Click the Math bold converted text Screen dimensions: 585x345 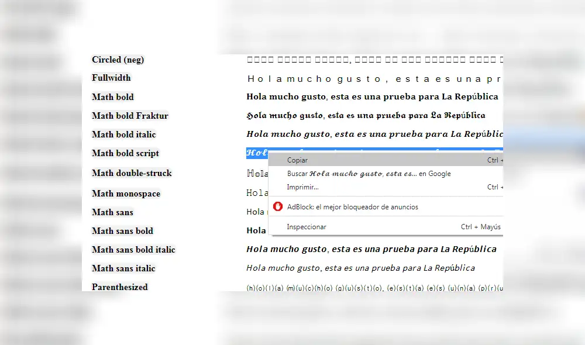pyautogui.click(x=372, y=96)
